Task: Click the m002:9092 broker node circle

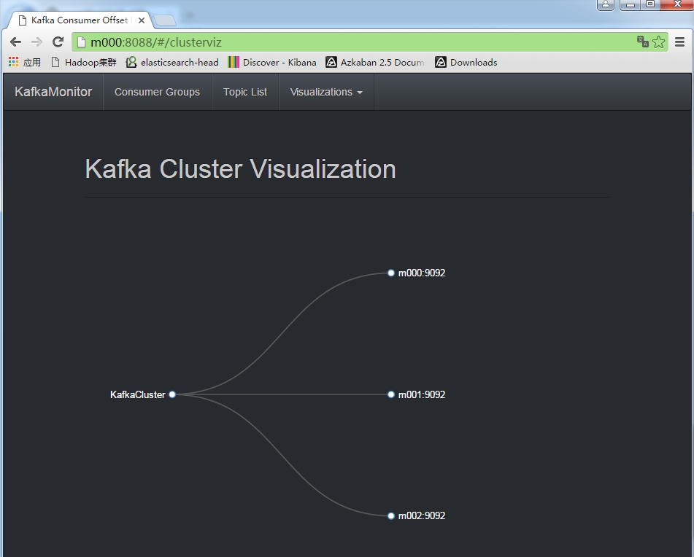Action: coord(391,515)
